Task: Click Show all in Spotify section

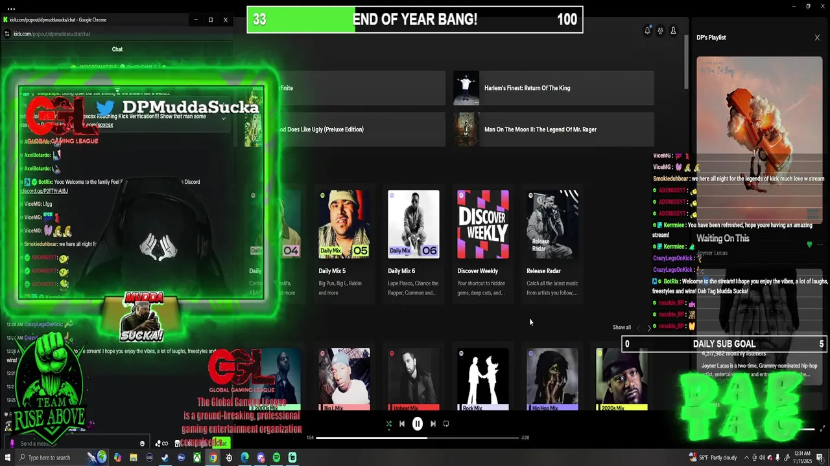Action: coord(621,327)
